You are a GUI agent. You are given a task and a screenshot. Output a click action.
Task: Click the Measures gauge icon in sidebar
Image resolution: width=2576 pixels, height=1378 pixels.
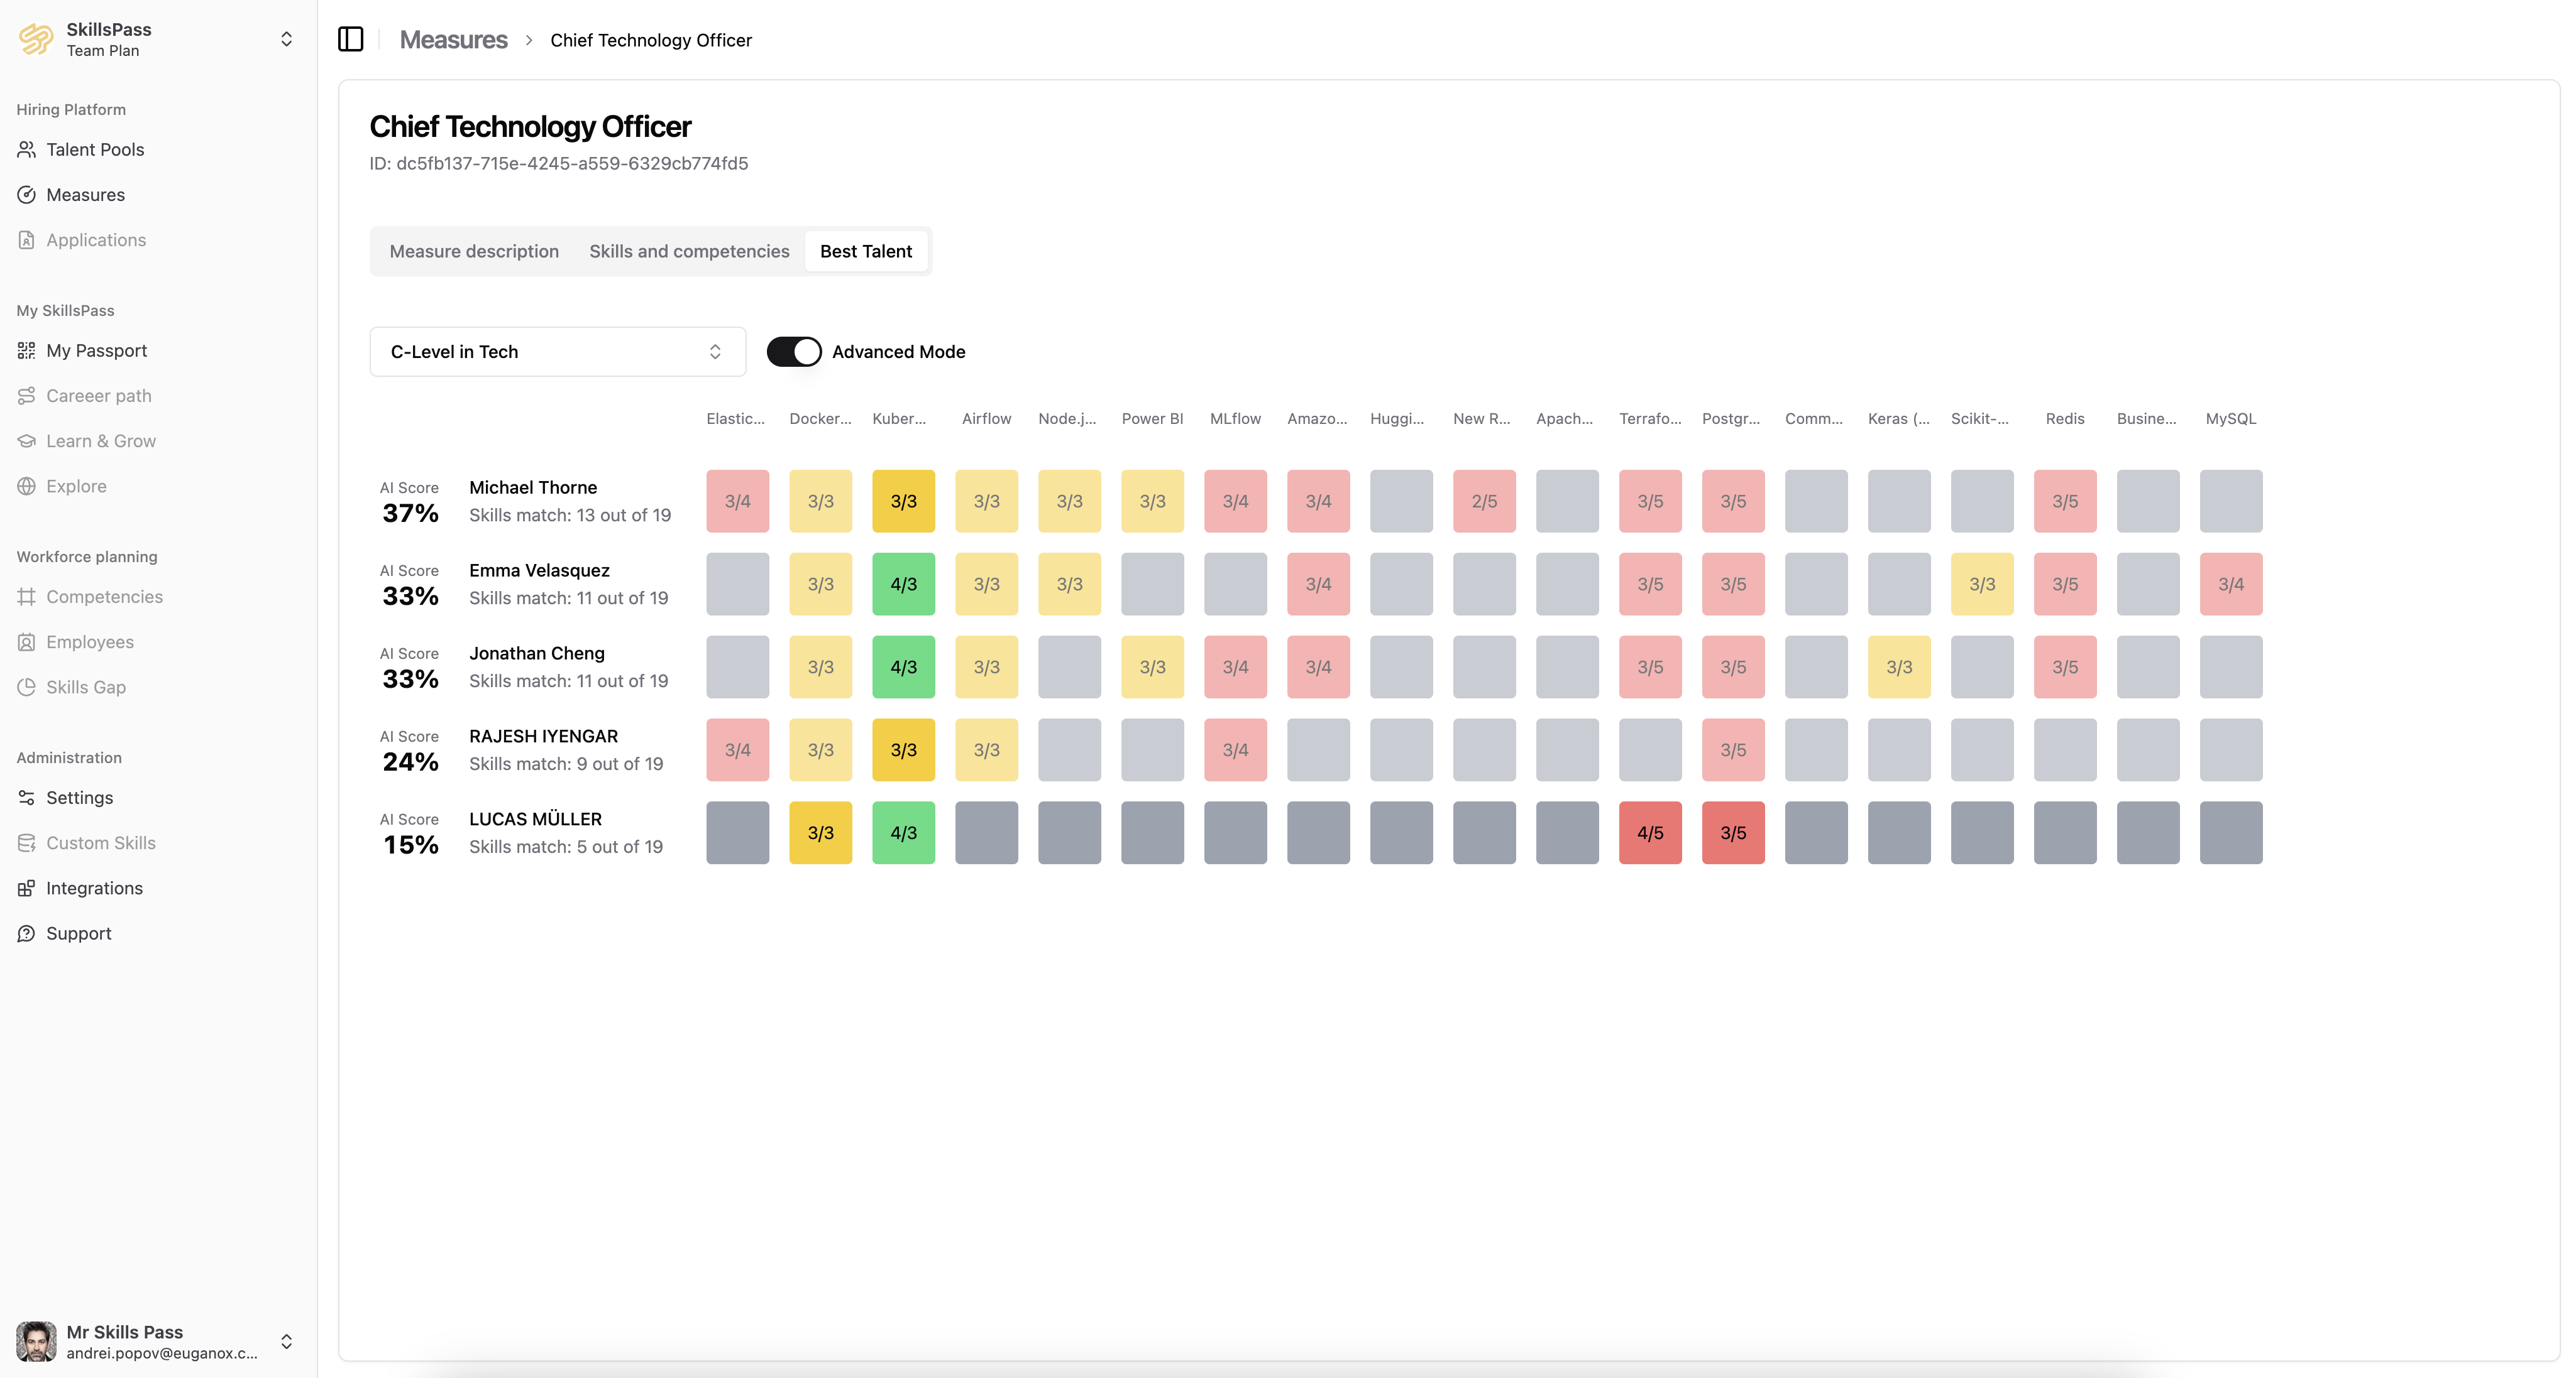(27, 195)
